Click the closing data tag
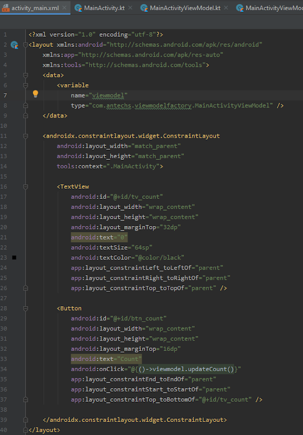303x435 pixels. coord(55,116)
